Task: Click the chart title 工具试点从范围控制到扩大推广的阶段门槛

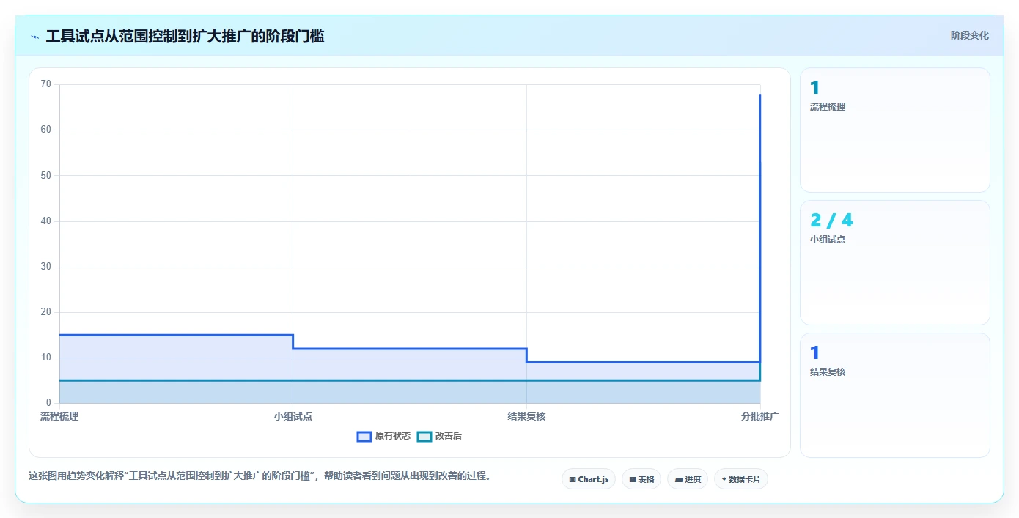Action: tap(185, 36)
